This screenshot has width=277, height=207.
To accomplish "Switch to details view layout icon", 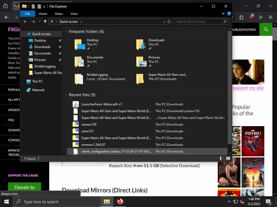I will (222, 158).
